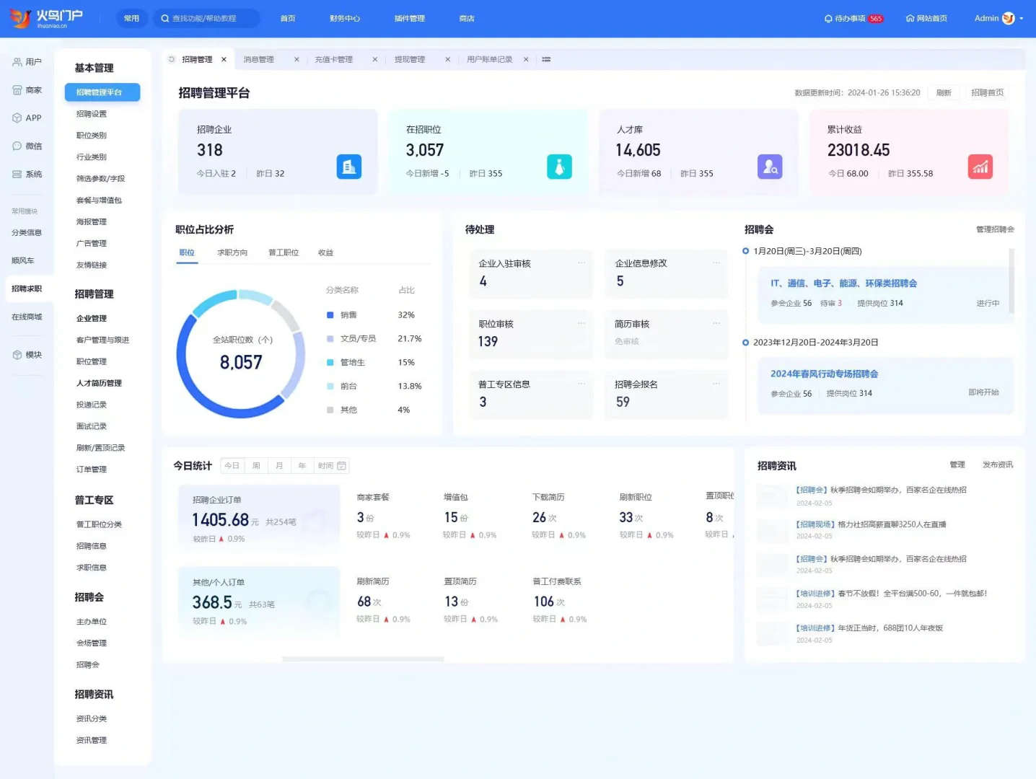Switch chart to 收益 tab

(326, 252)
